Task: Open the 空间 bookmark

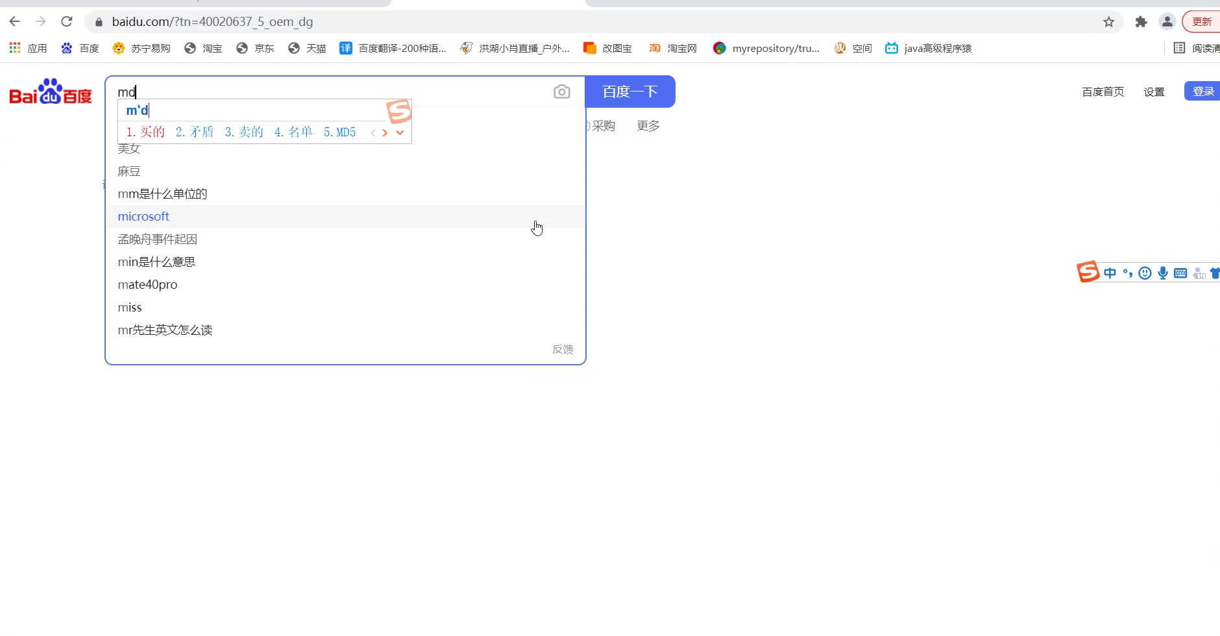Action: [853, 48]
